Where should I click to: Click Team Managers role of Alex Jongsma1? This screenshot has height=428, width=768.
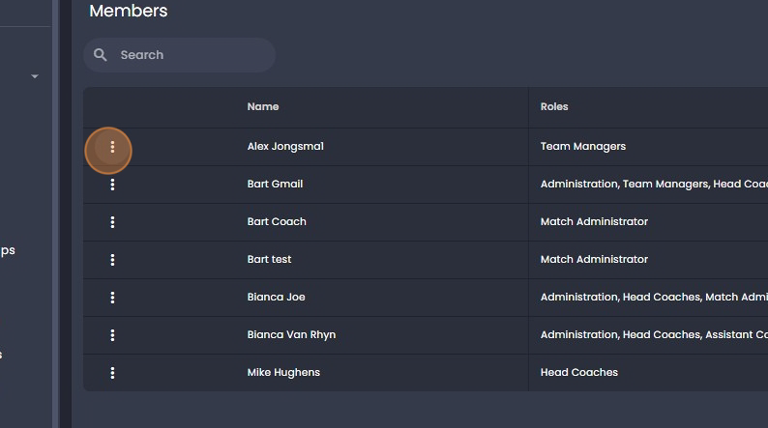pyautogui.click(x=583, y=146)
